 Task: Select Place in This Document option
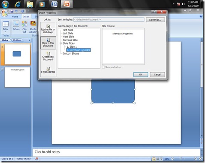(48, 43)
